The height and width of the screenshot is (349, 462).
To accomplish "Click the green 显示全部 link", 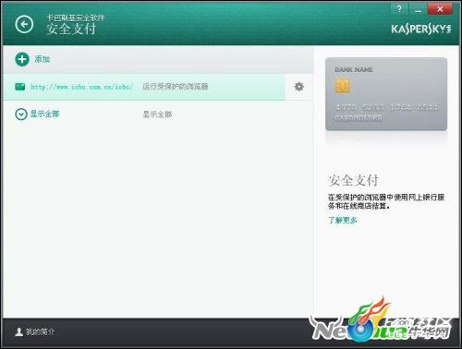I will (44, 114).
